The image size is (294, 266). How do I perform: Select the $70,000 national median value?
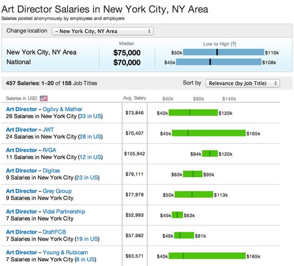click(x=127, y=62)
